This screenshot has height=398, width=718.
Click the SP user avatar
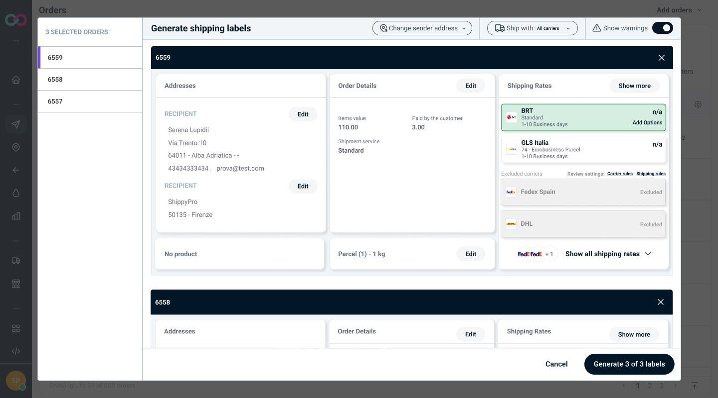pos(16,381)
